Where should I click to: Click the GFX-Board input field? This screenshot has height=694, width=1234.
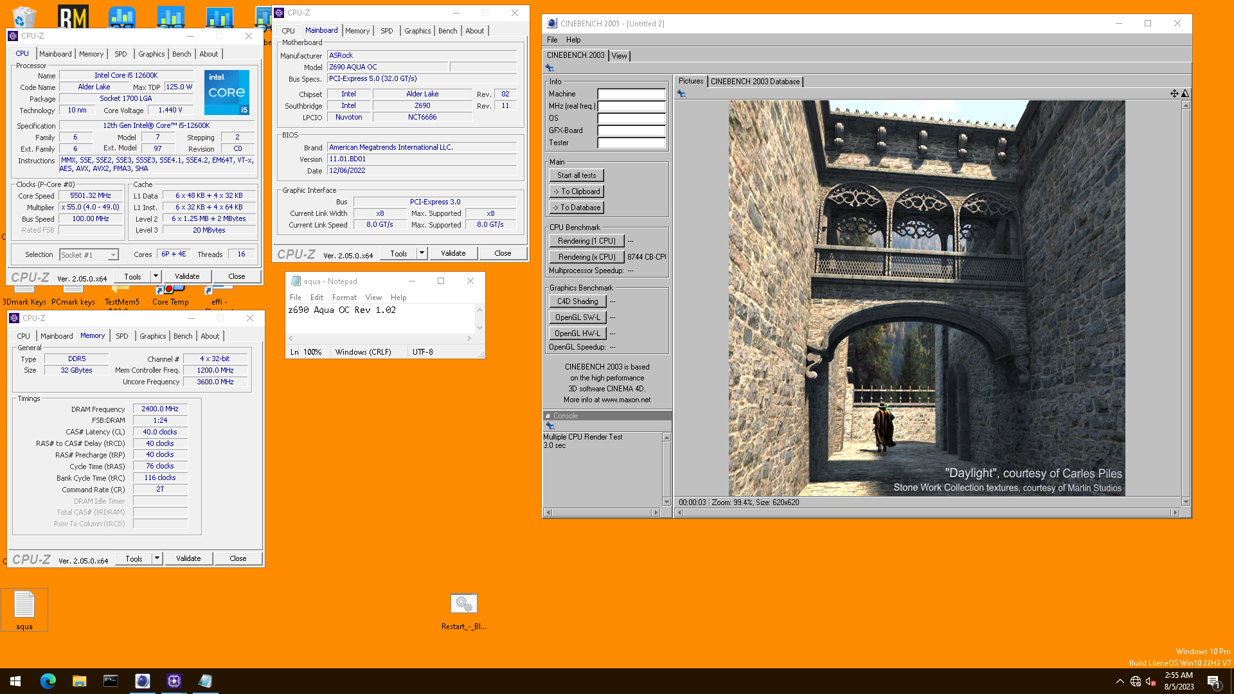(x=631, y=130)
